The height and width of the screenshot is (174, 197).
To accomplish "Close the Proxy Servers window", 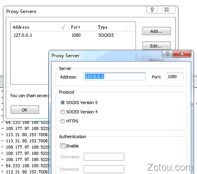I will (x=167, y=9).
